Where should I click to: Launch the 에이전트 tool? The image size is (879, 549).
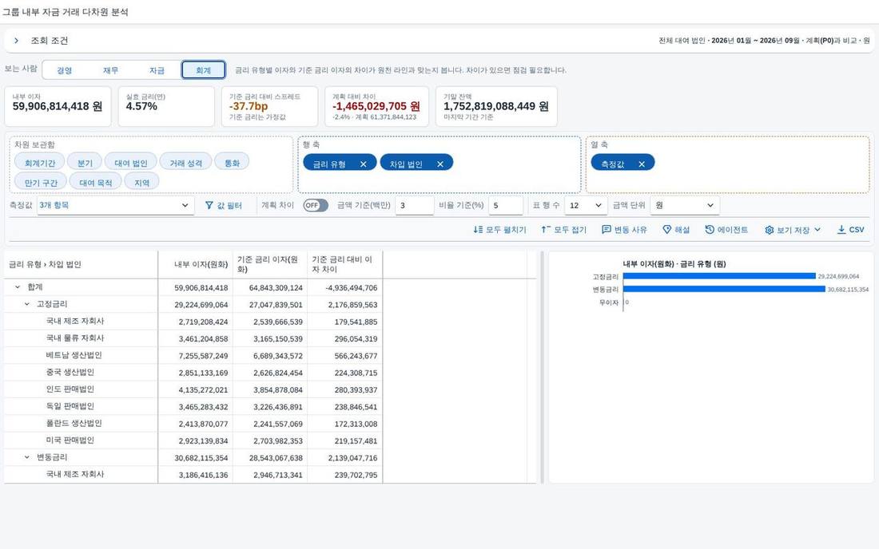coord(726,230)
